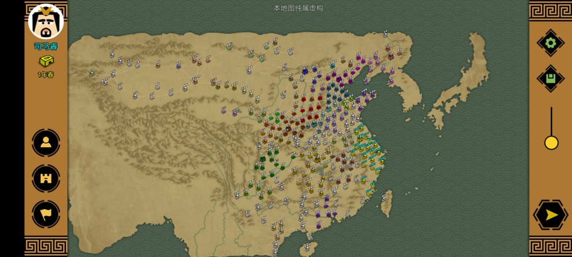The height and width of the screenshot is (257, 572).
Task: Tap the save game floppy icon
Action: (550, 79)
